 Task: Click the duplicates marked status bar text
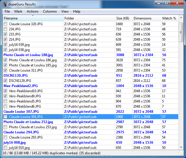point(52,153)
